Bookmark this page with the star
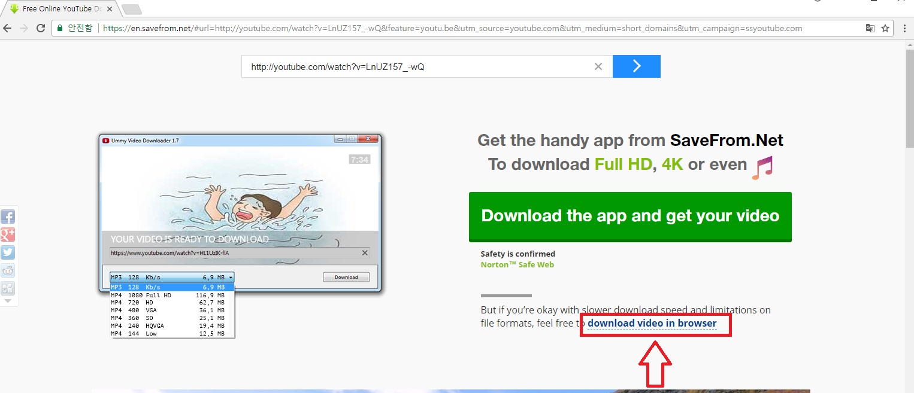 (885, 28)
